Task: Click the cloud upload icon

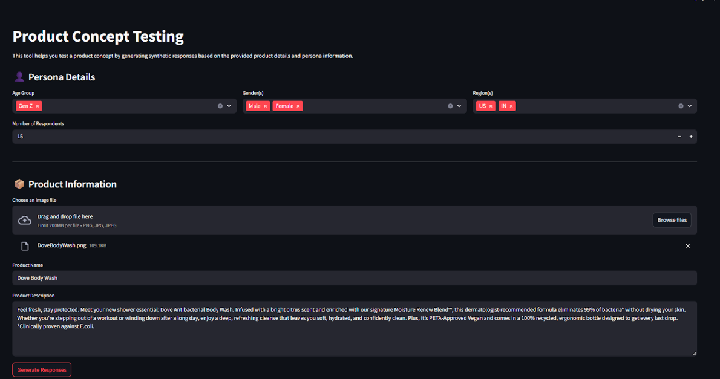Action: coord(25,221)
